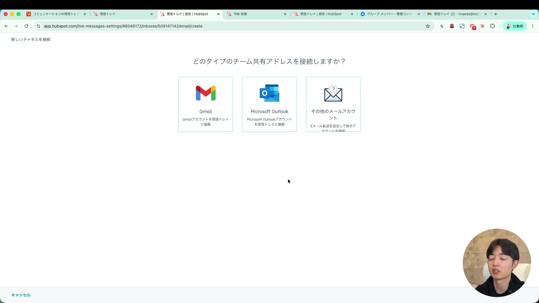Open the tab search dropdown arrow
This screenshot has width=539, height=303.
coord(534,14)
